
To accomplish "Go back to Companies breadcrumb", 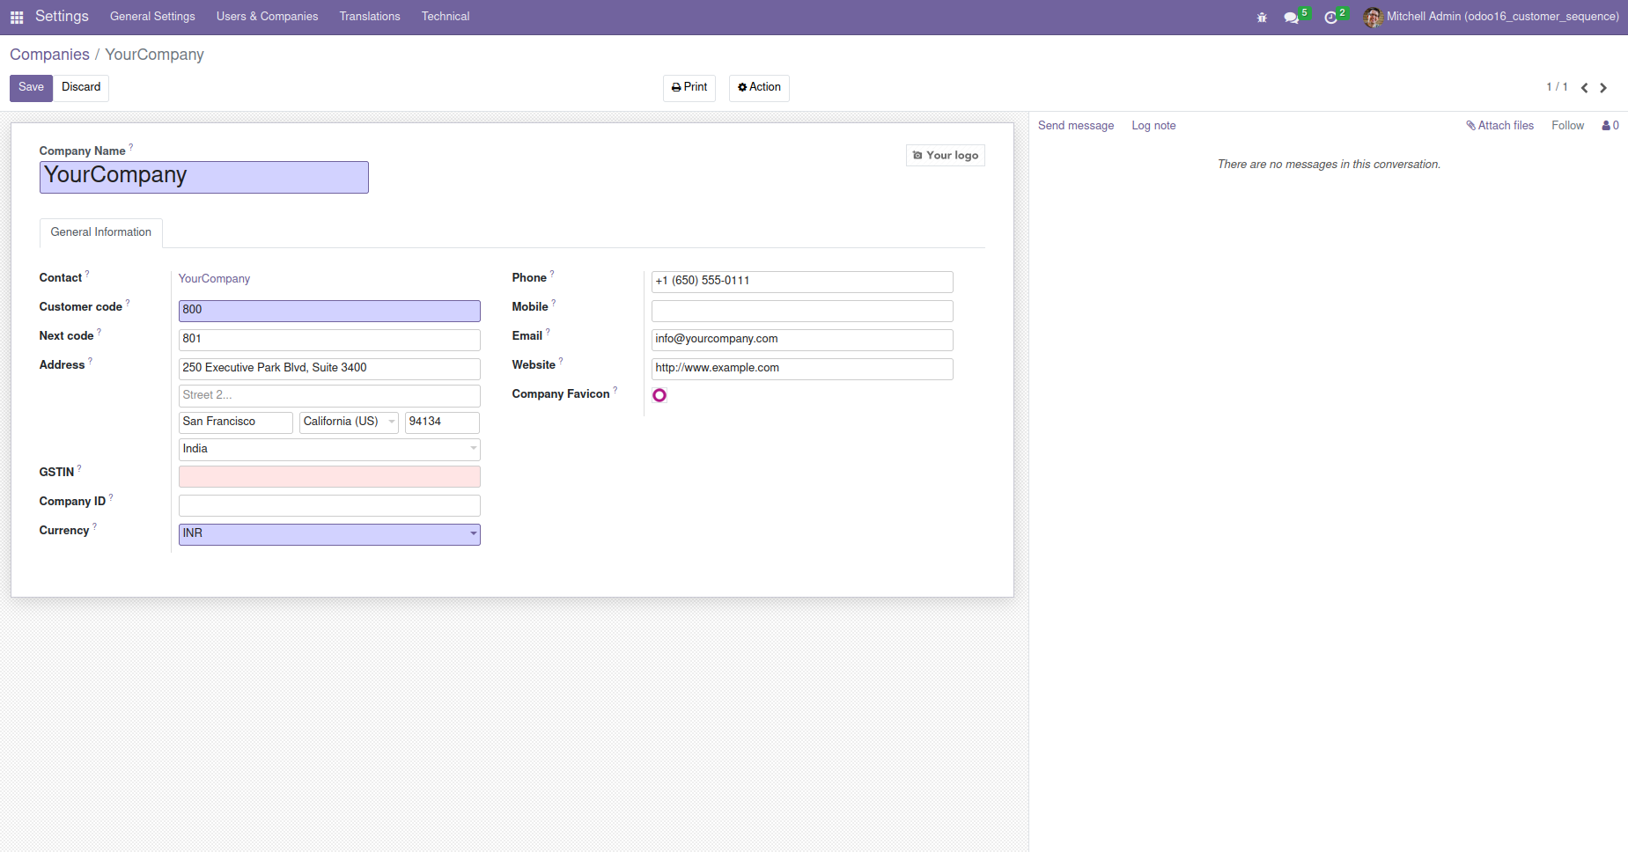I will (x=49, y=55).
